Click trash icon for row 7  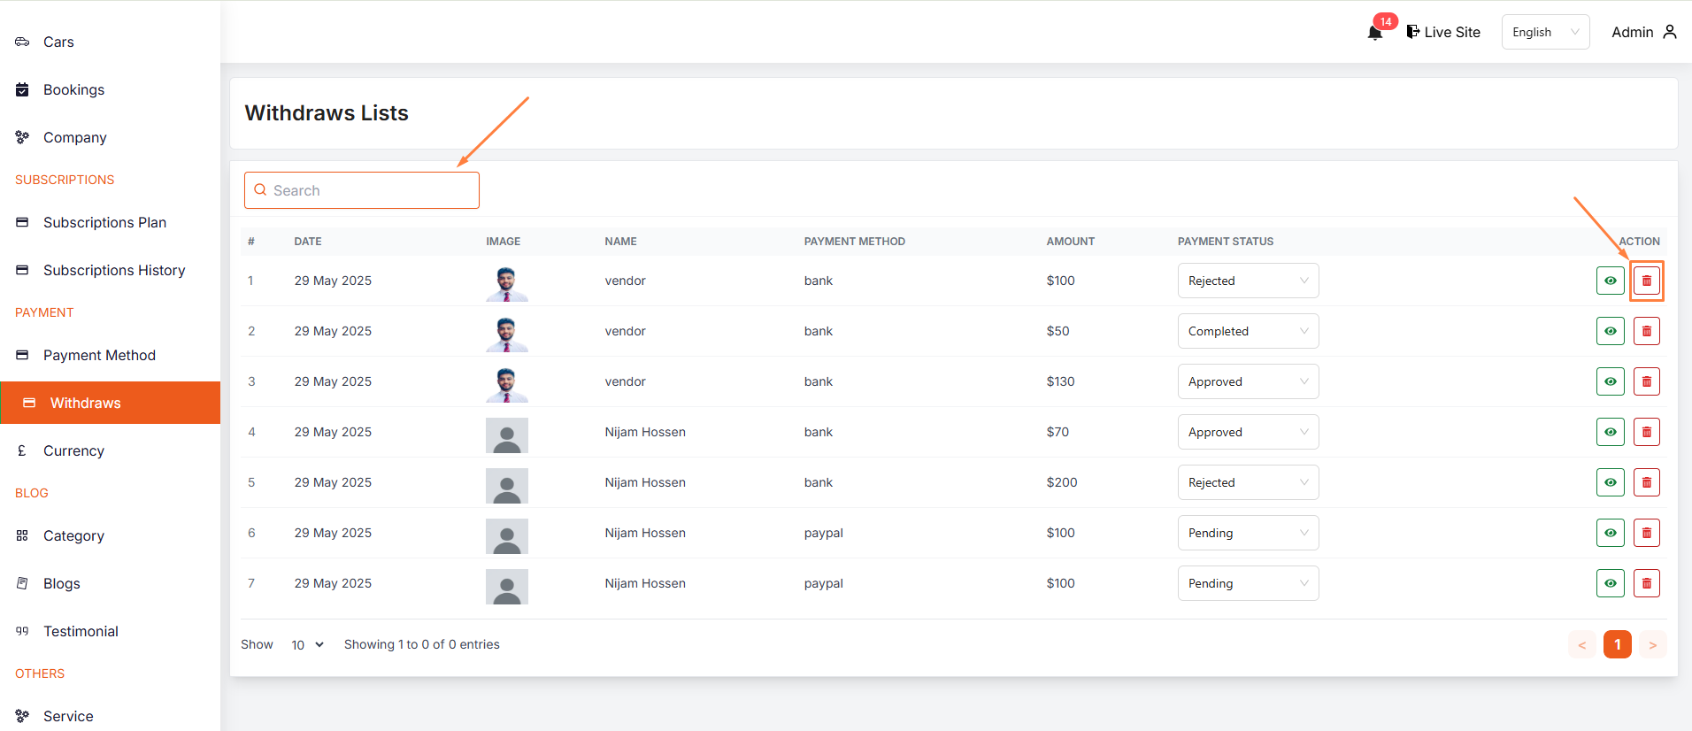point(1646,583)
